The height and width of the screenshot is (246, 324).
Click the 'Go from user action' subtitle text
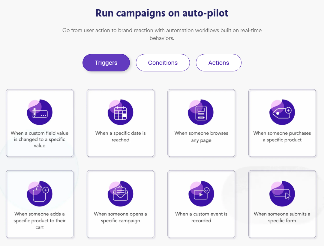(162, 34)
